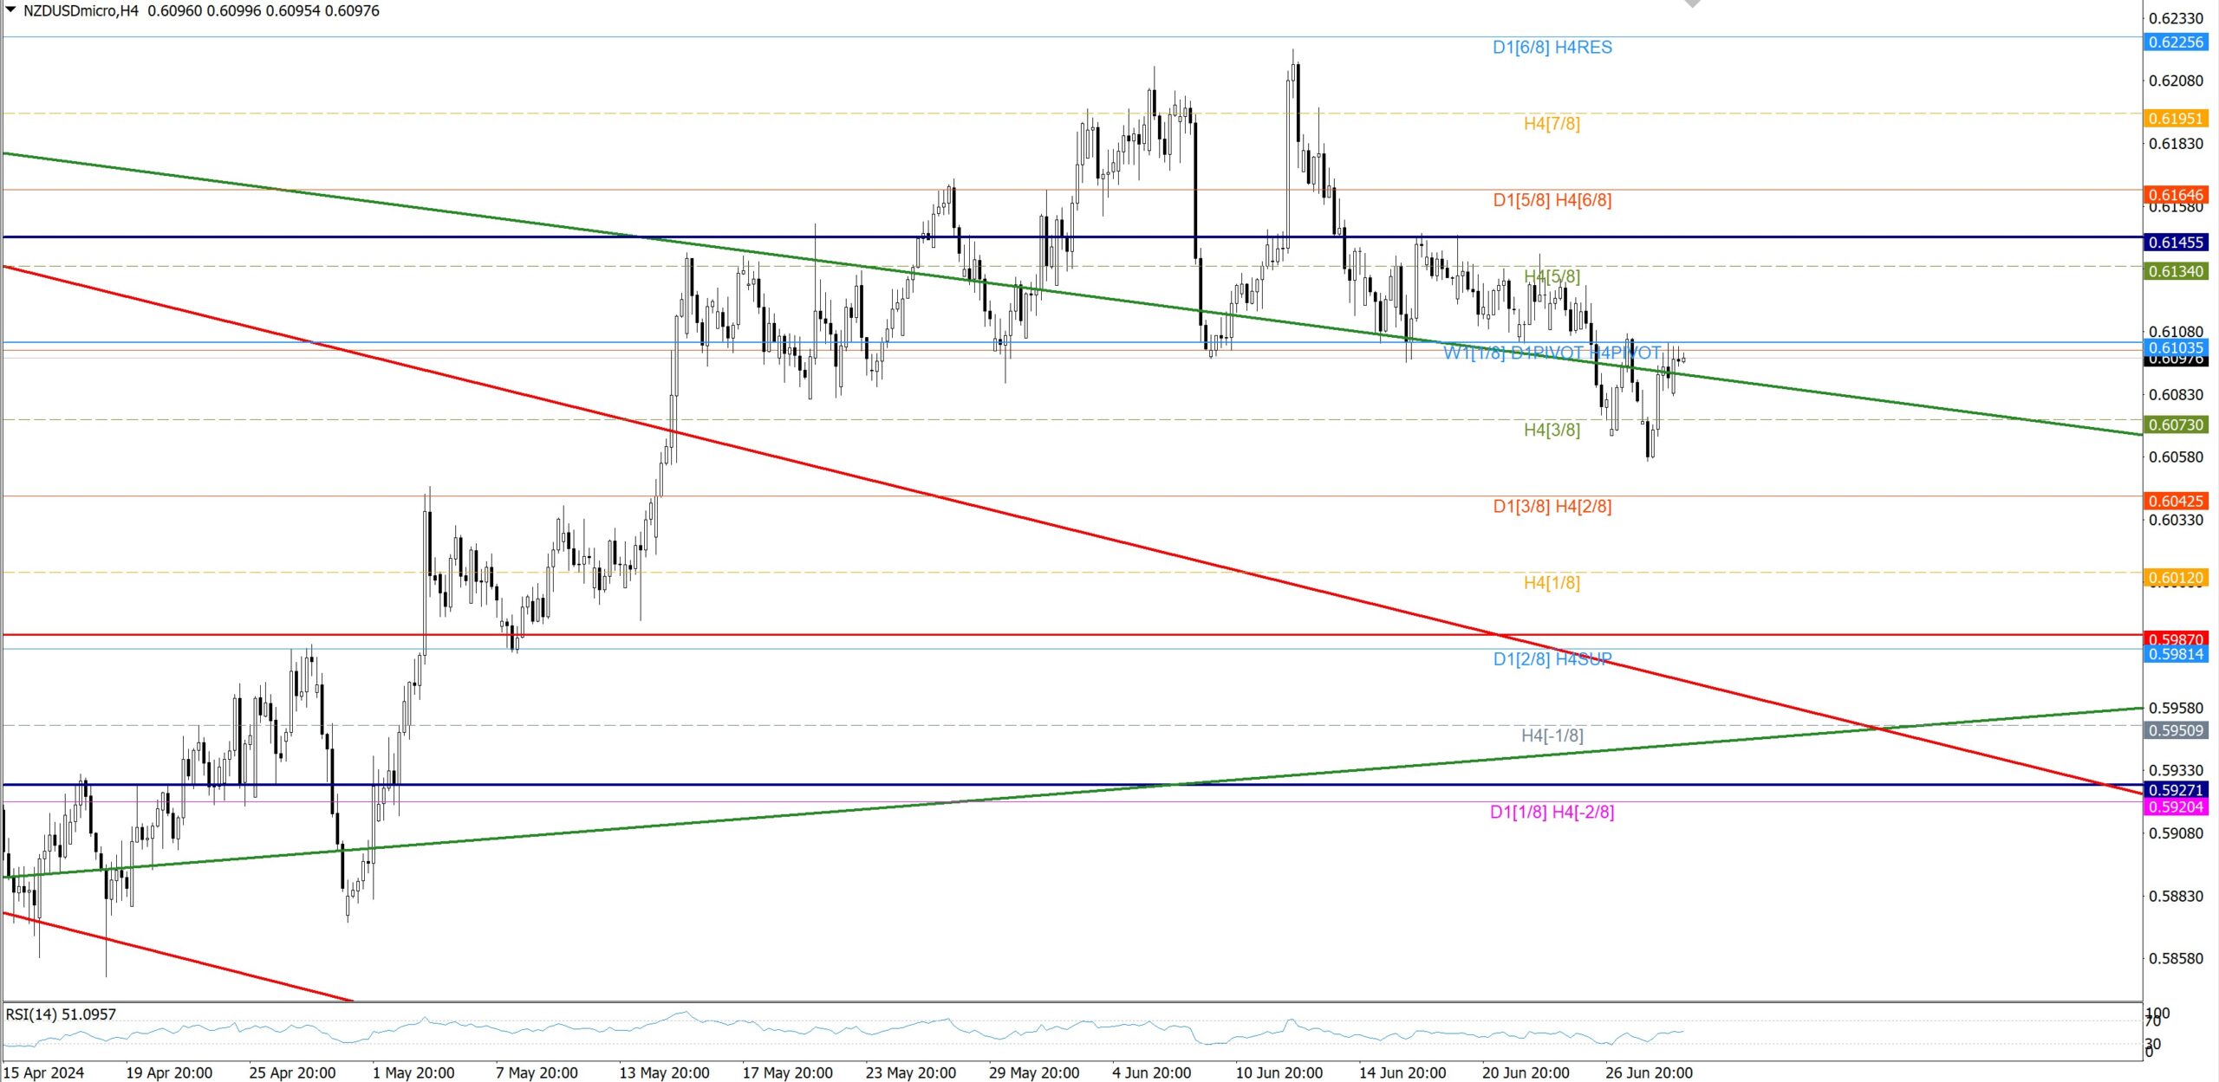Click the navy 0.61455 price tag
Screen dimensions: 2219x1082
point(2176,243)
